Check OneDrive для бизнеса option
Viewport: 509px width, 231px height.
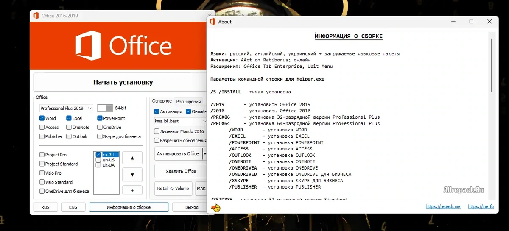pyautogui.click(x=42, y=191)
